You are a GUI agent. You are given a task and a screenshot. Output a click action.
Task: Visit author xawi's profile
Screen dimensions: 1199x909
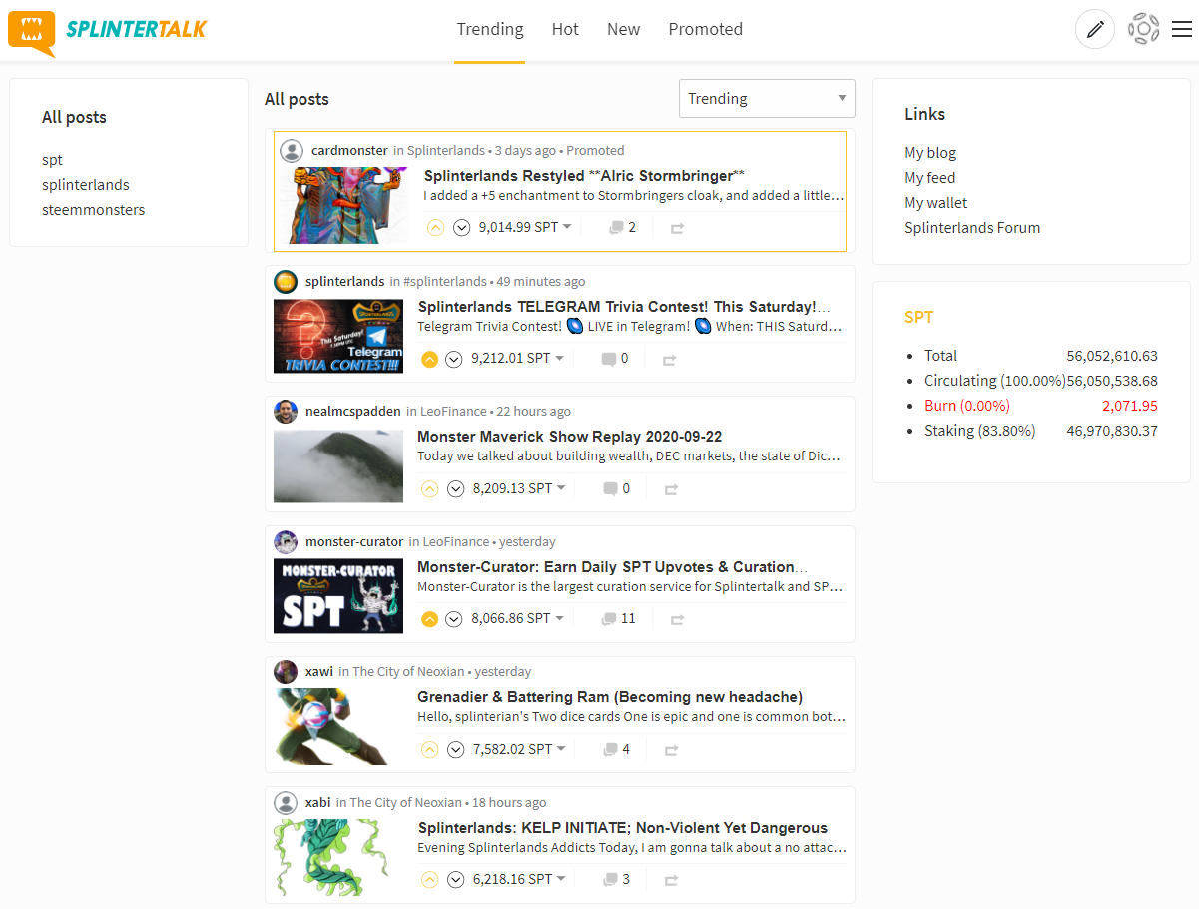pos(319,672)
